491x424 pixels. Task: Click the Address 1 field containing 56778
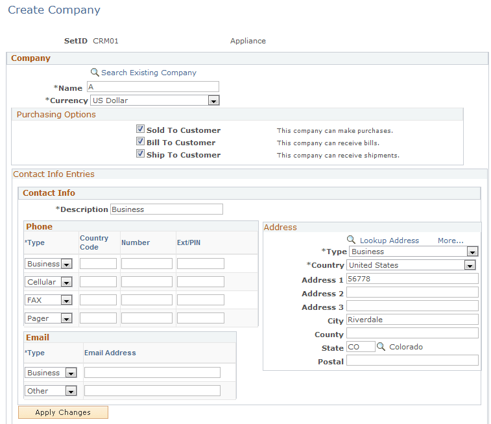coord(413,279)
